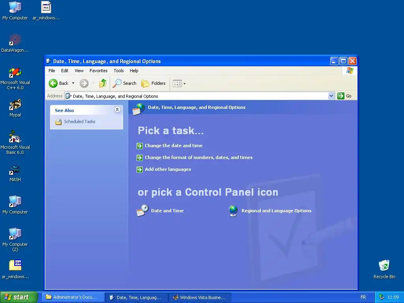Click Change the format of numbers, dates, and times
The height and width of the screenshot is (303, 404).
199,157
